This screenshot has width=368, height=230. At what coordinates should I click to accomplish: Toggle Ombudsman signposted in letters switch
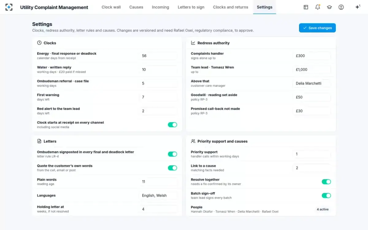pyautogui.click(x=172, y=154)
